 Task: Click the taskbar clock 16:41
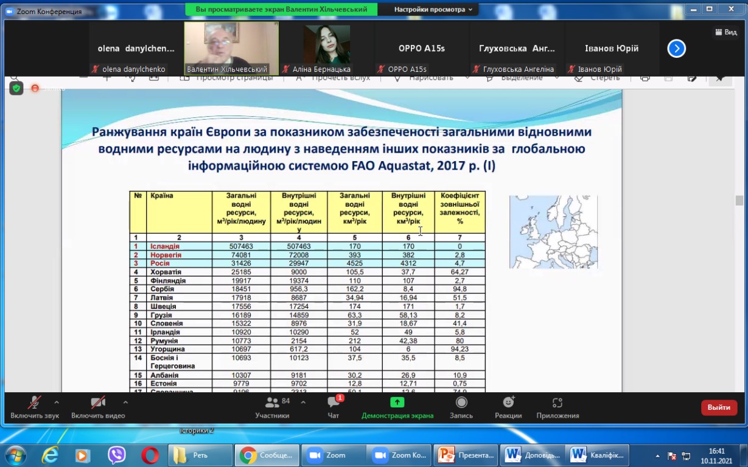tap(717, 451)
